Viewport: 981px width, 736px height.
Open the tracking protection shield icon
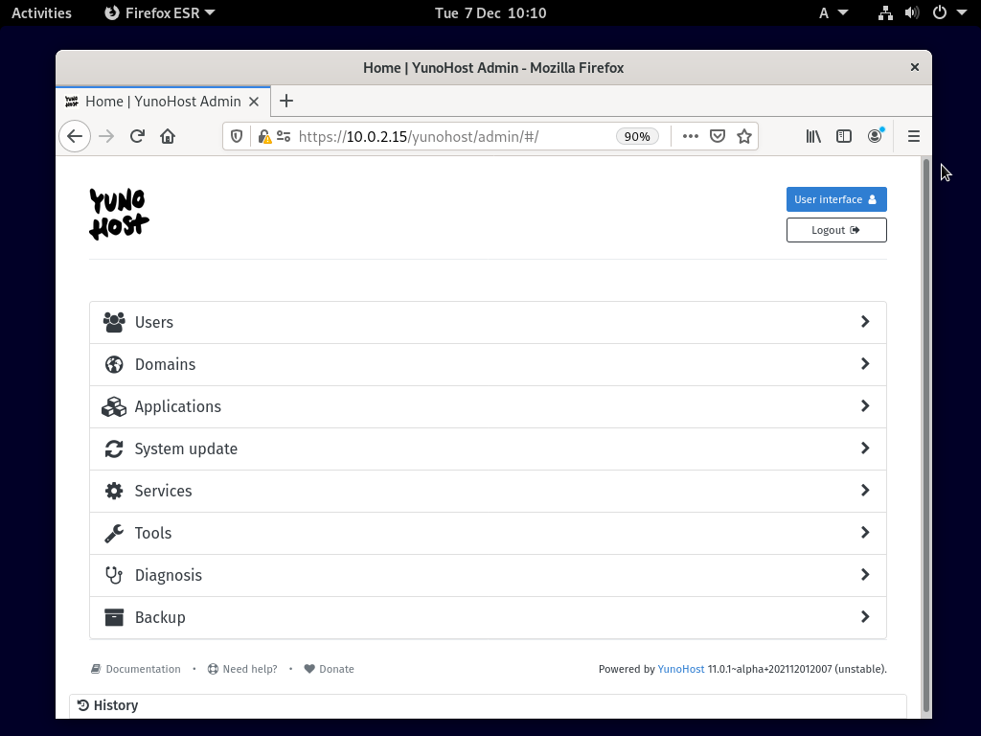pyautogui.click(x=237, y=136)
